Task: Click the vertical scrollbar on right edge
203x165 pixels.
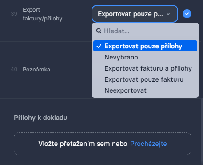Action: pos(202,131)
